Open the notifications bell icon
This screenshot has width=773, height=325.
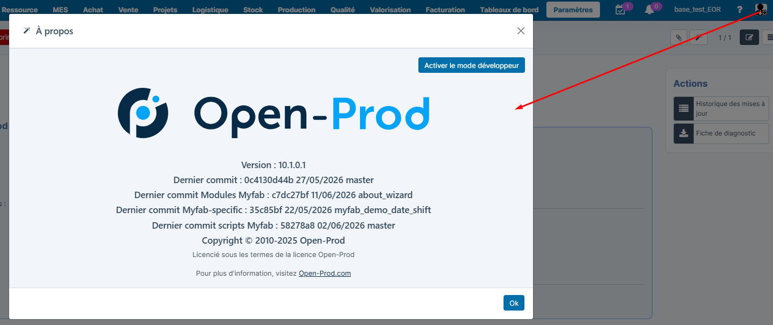point(649,10)
